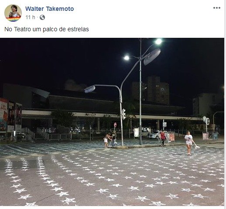
Task: Click the traffic light on the pole
Action: [123, 114]
